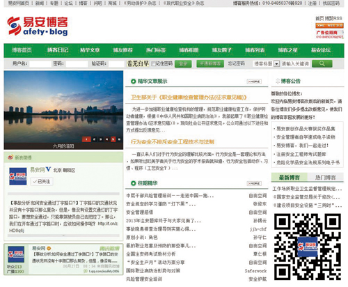Open 博友圈子 nav item
This screenshot has height=287, width=348.
coord(222,50)
